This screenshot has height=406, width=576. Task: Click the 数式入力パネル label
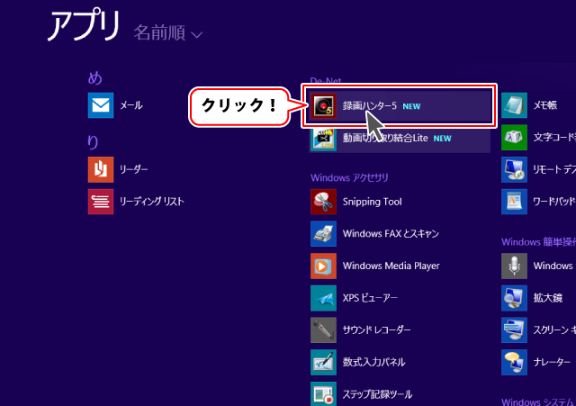374,362
